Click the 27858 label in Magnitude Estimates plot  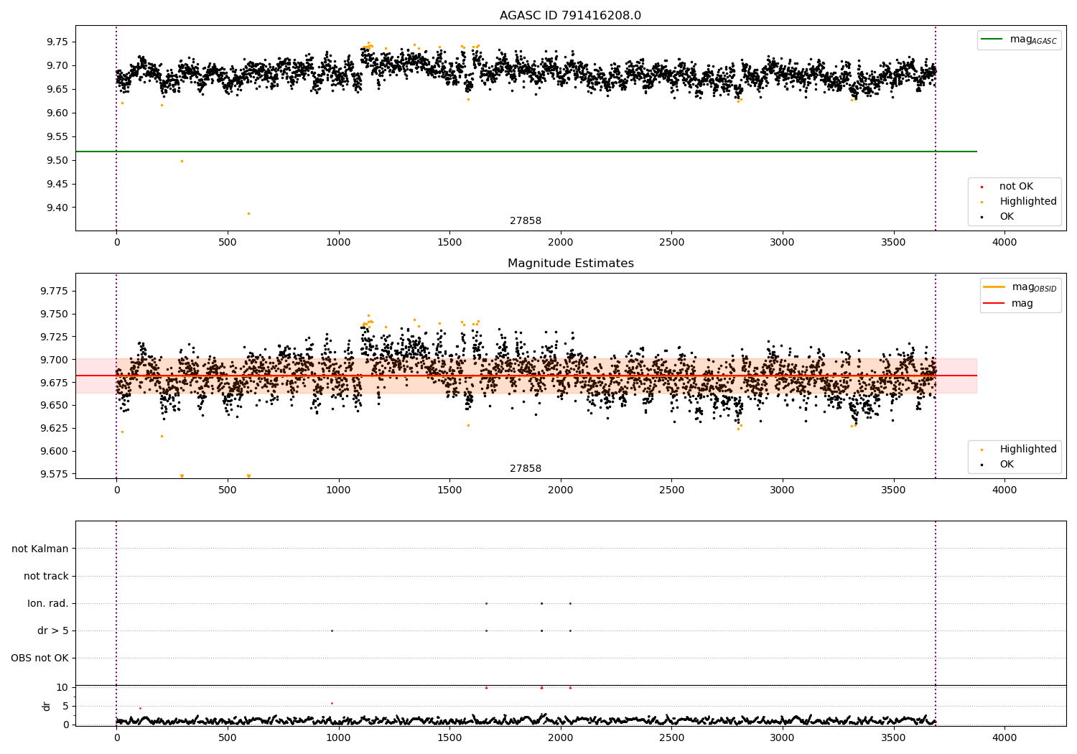pyautogui.click(x=526, y=469)
